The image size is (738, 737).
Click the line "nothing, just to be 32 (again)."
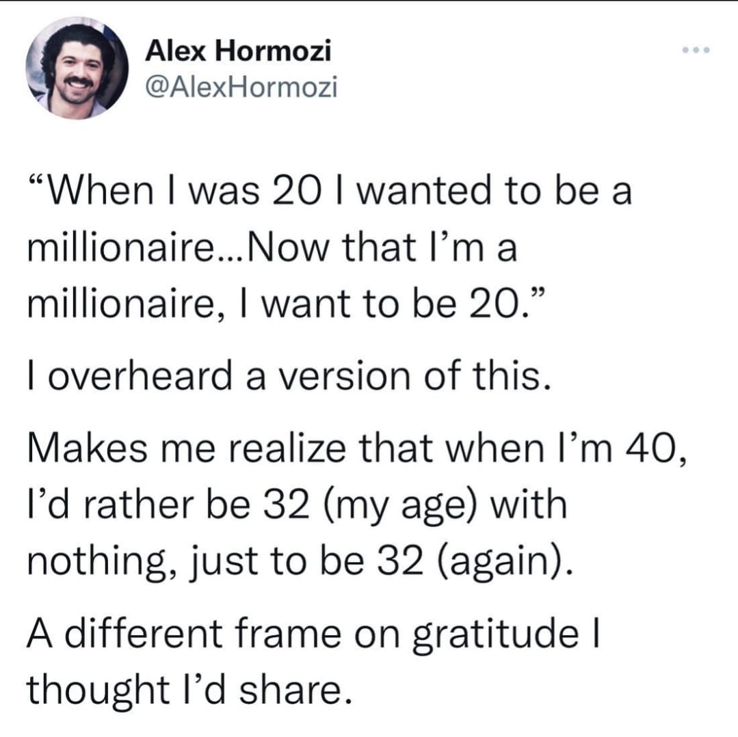click(301, 562)
